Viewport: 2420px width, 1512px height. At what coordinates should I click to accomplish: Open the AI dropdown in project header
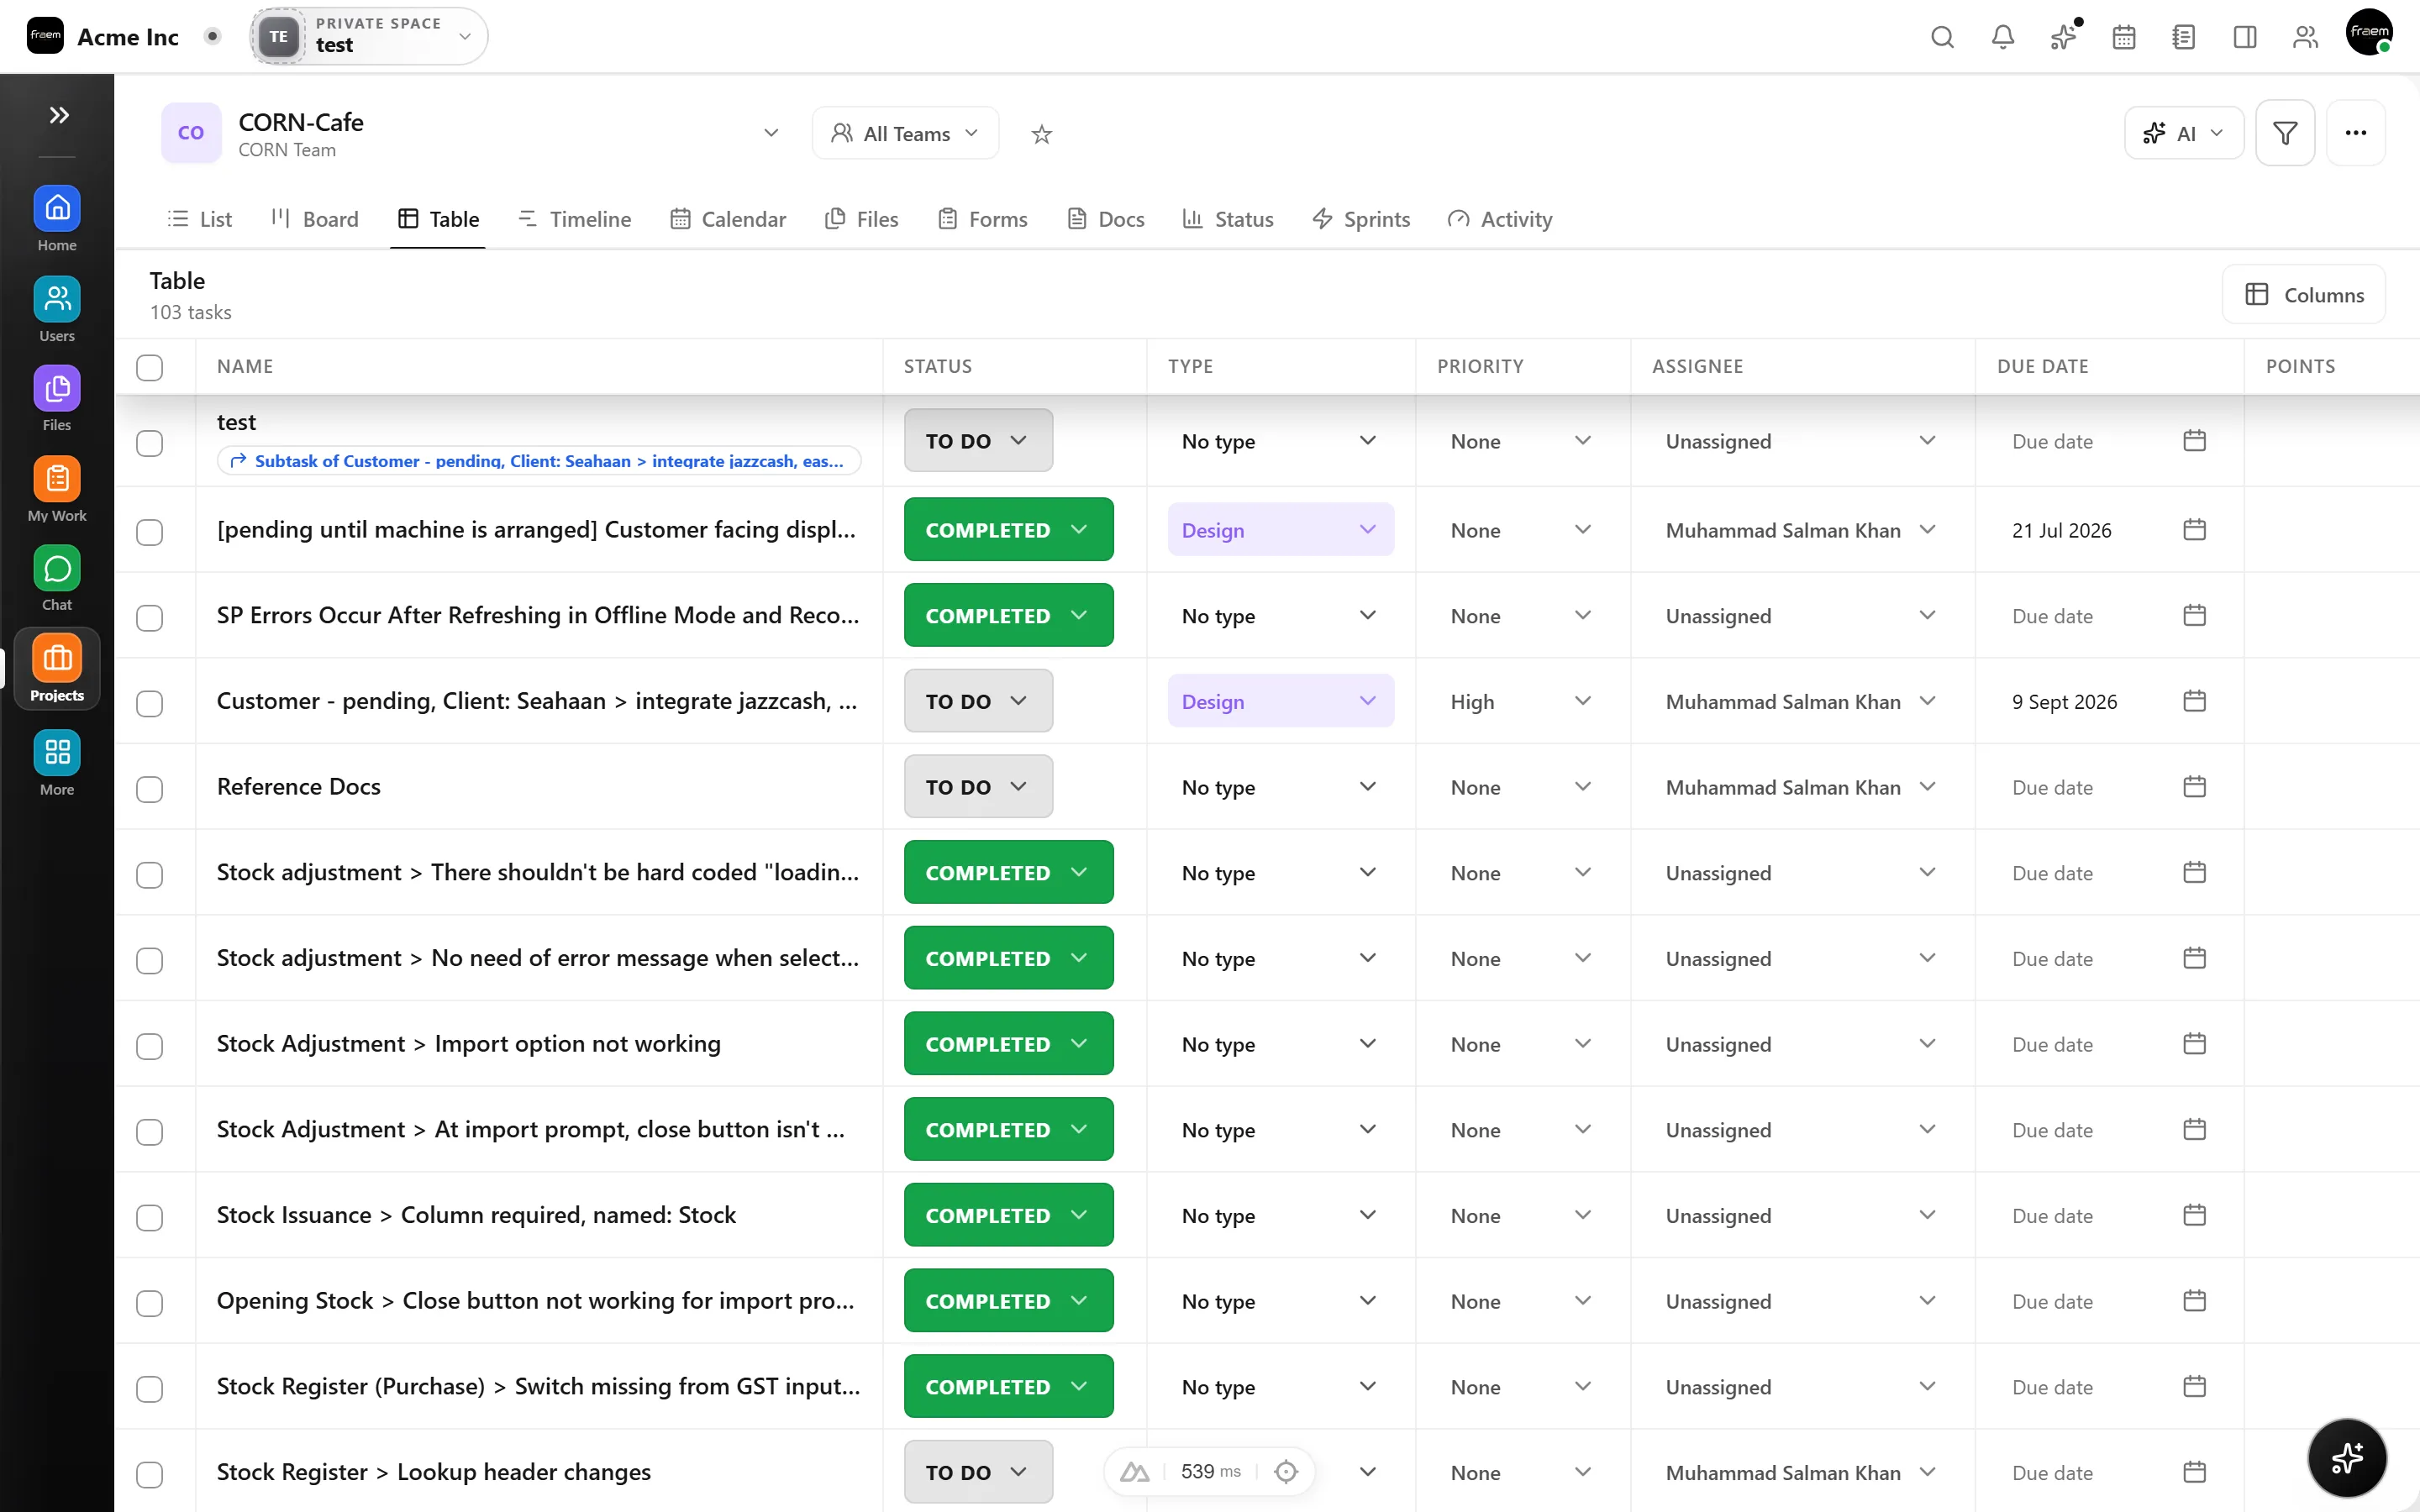(x=2183, y=133)
